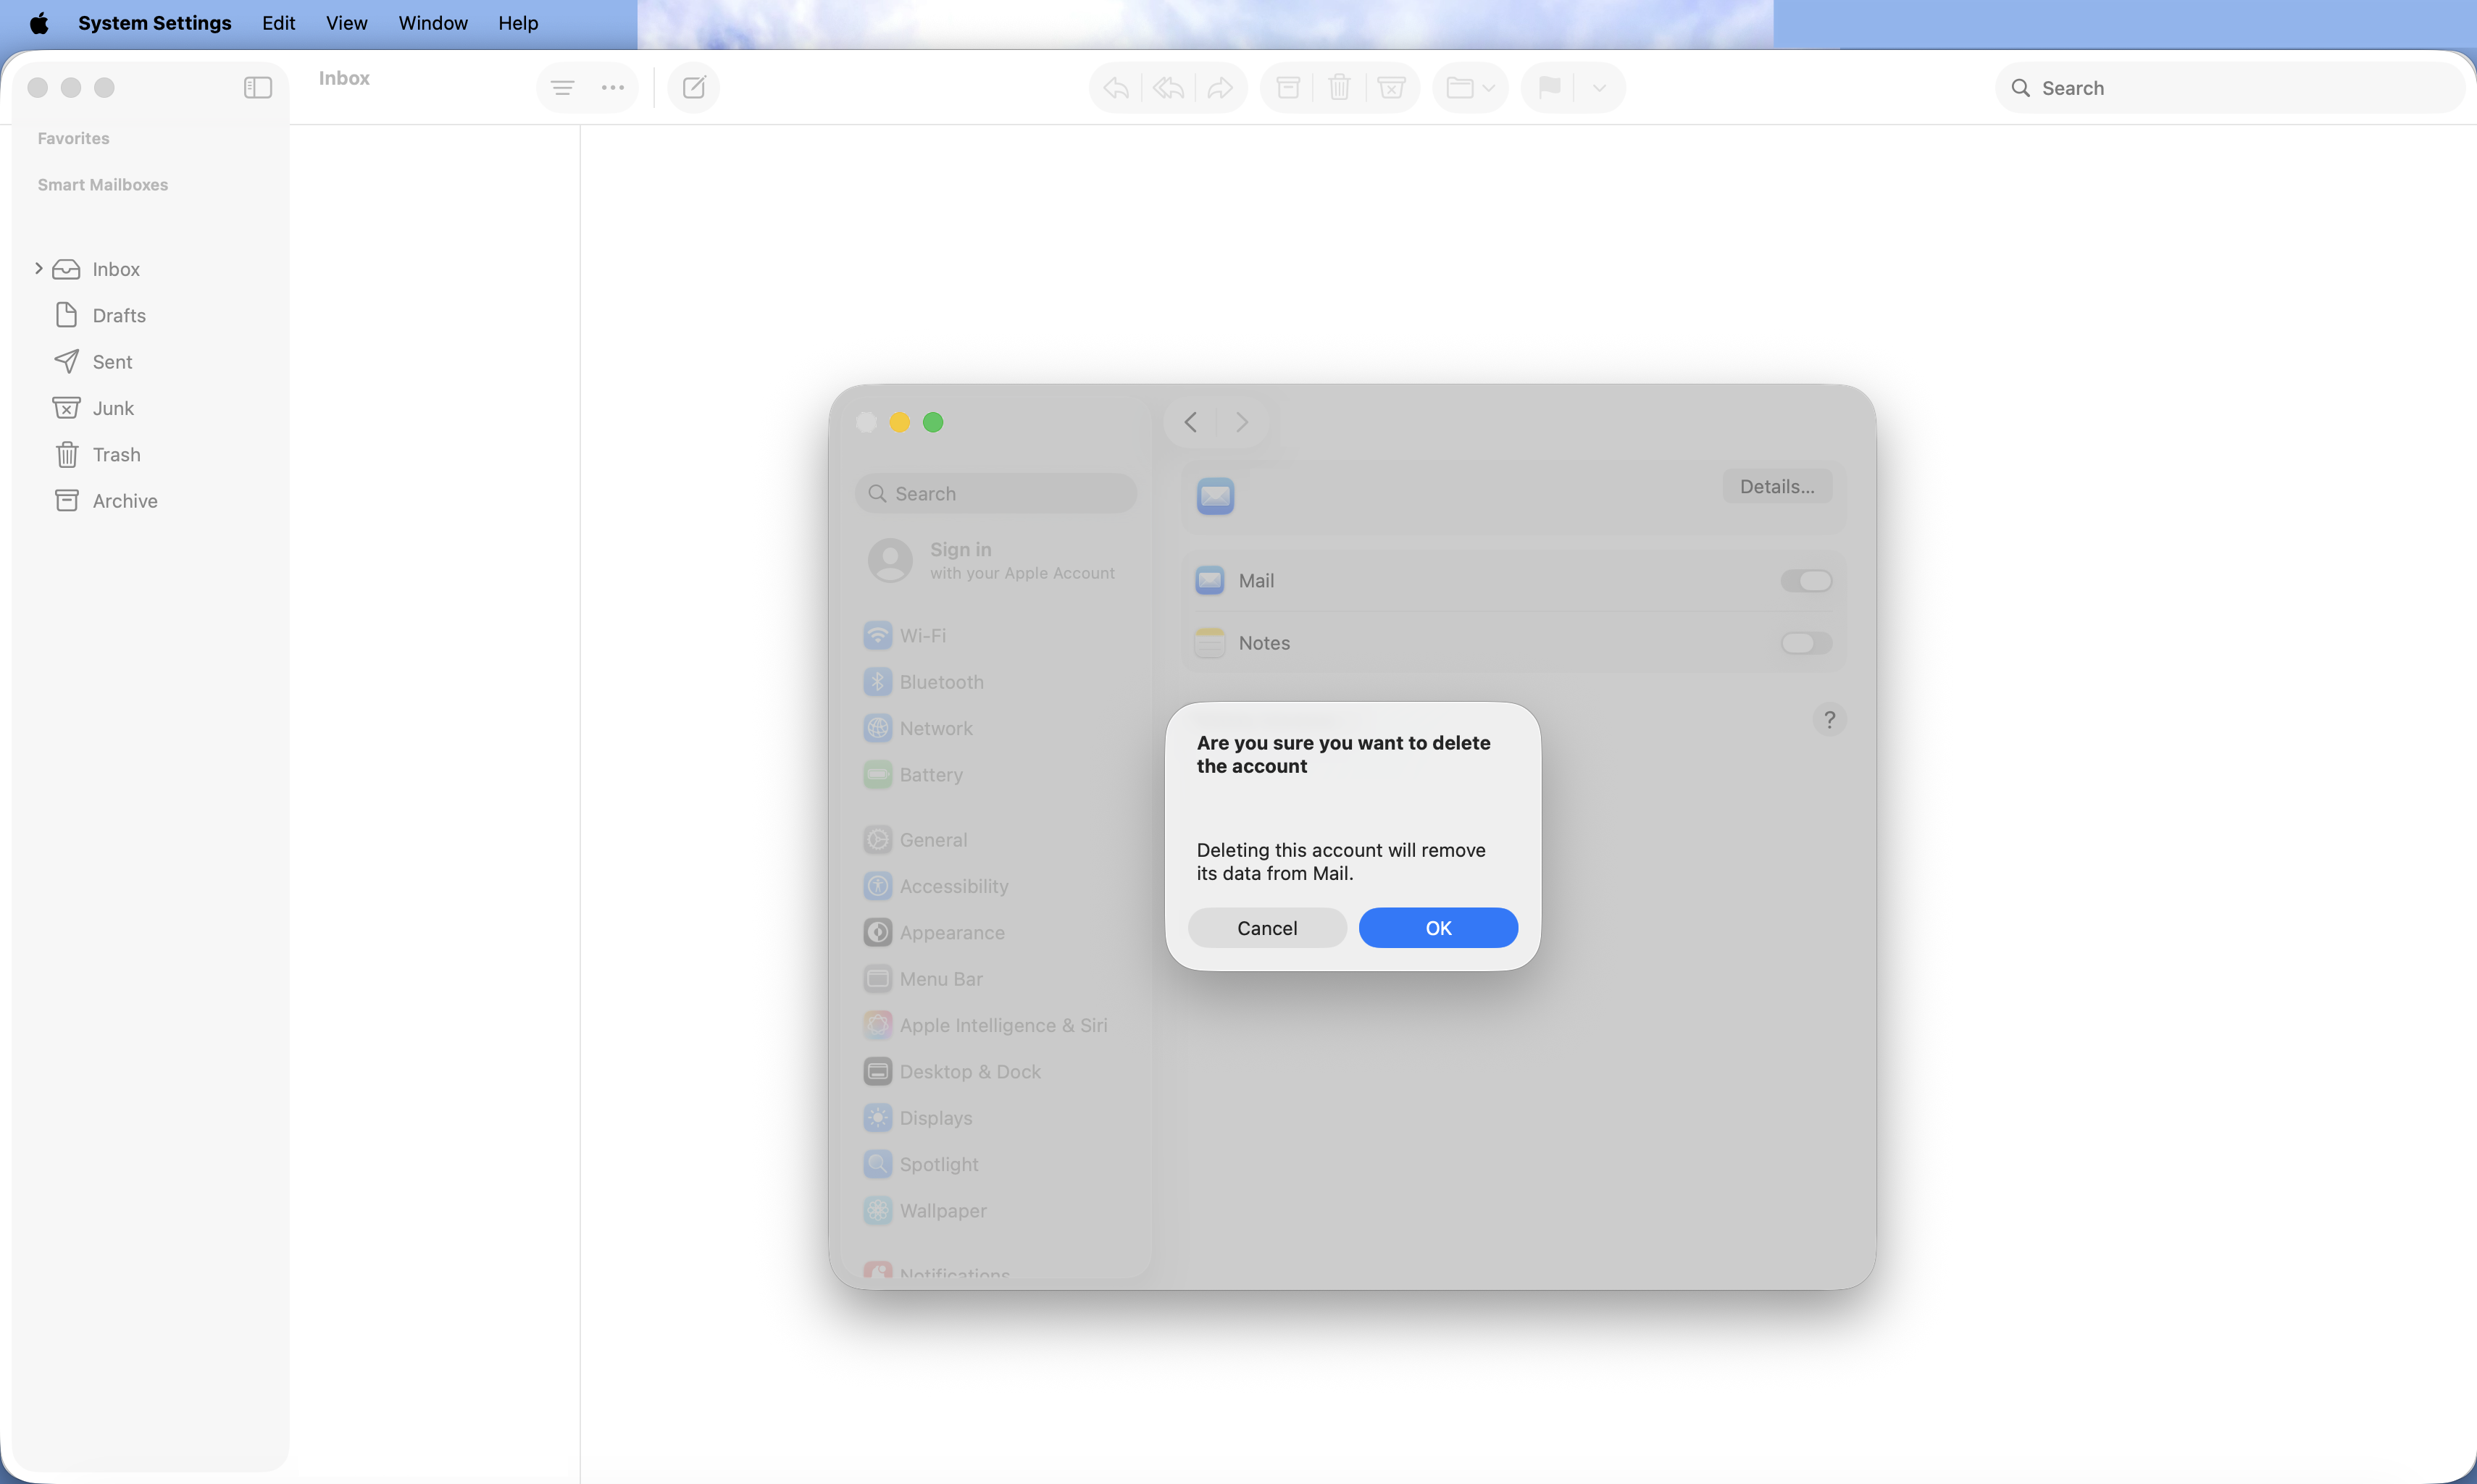Cancel the delete account dialog
The height and width of the screenshot is (1484, 2477).
coord(1267,928)
